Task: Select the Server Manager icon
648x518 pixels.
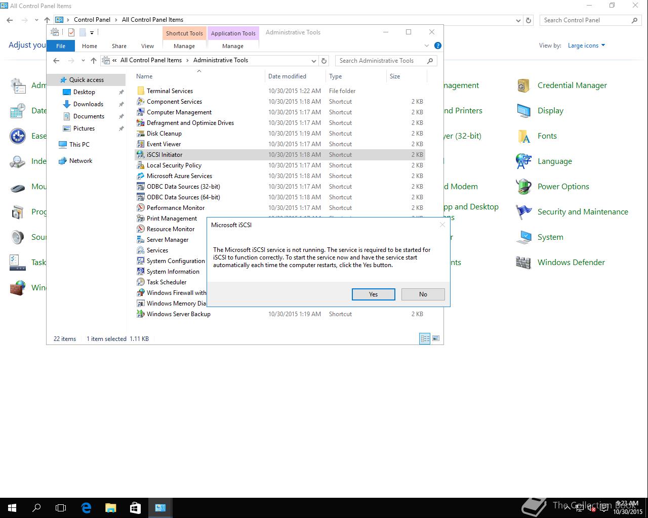Action: 141,240
